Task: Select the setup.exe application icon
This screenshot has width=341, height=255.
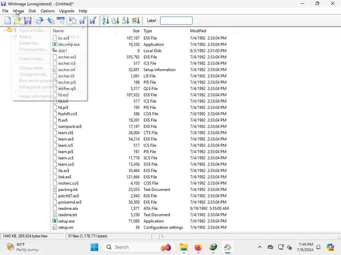Action: [x=55, y=221]
